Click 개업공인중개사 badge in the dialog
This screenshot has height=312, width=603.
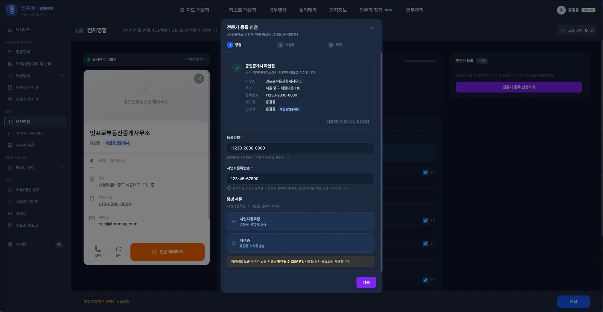[x=289, y=109]
